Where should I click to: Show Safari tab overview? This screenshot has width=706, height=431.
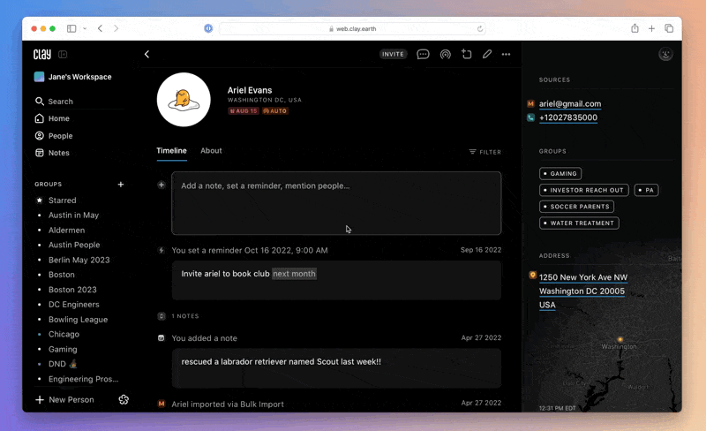(669, 28)
